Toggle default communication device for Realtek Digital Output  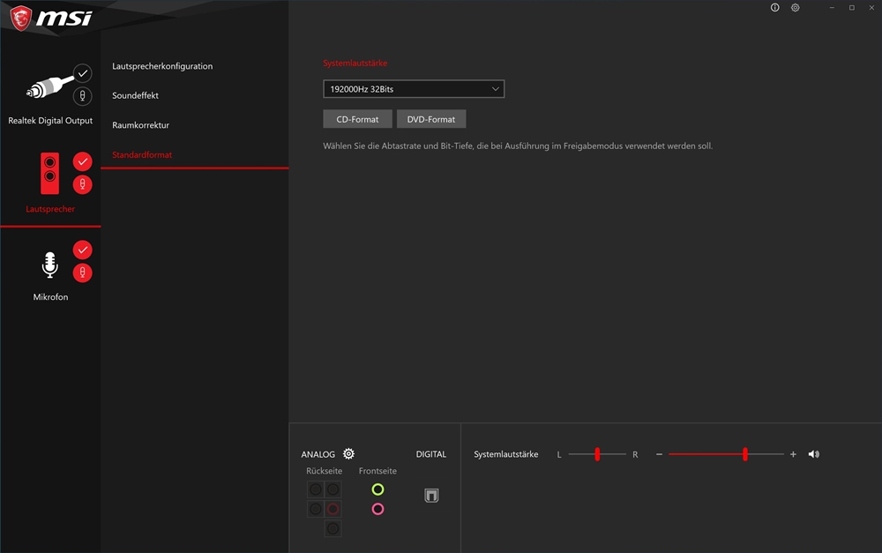(x=83, y=96)
